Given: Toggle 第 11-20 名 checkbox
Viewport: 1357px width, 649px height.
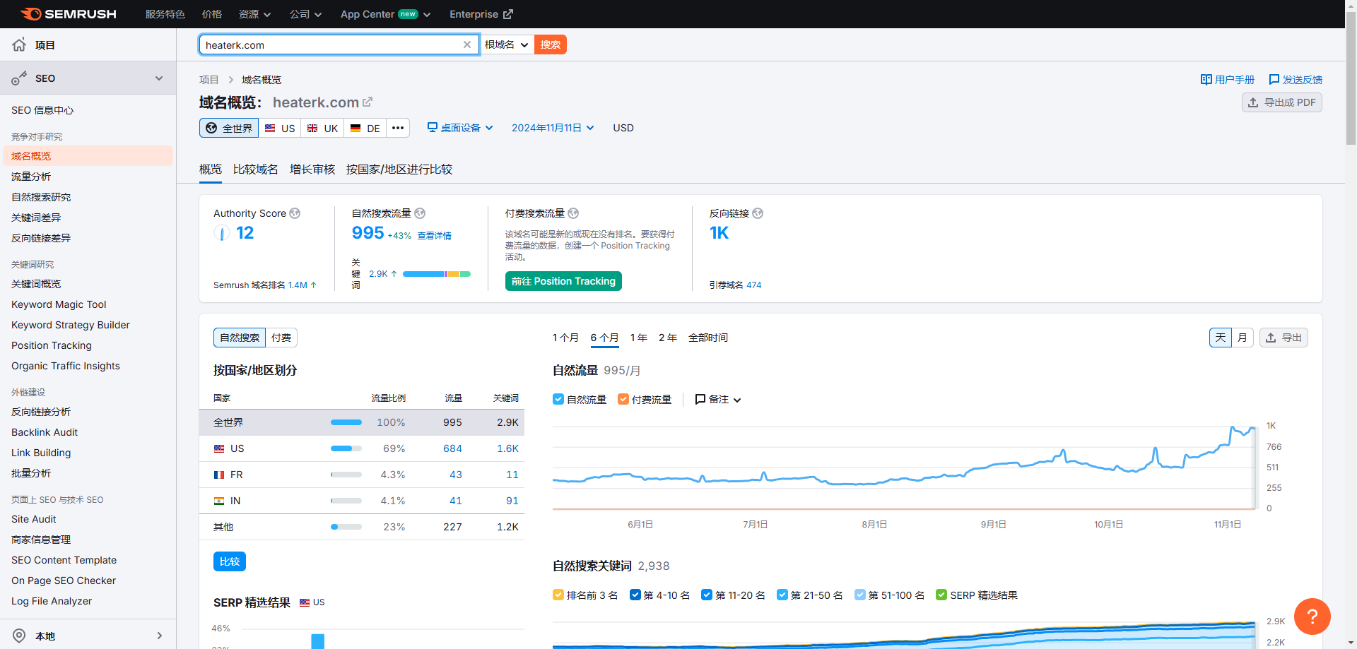Looking at the screenshot, I should [707, 595].
